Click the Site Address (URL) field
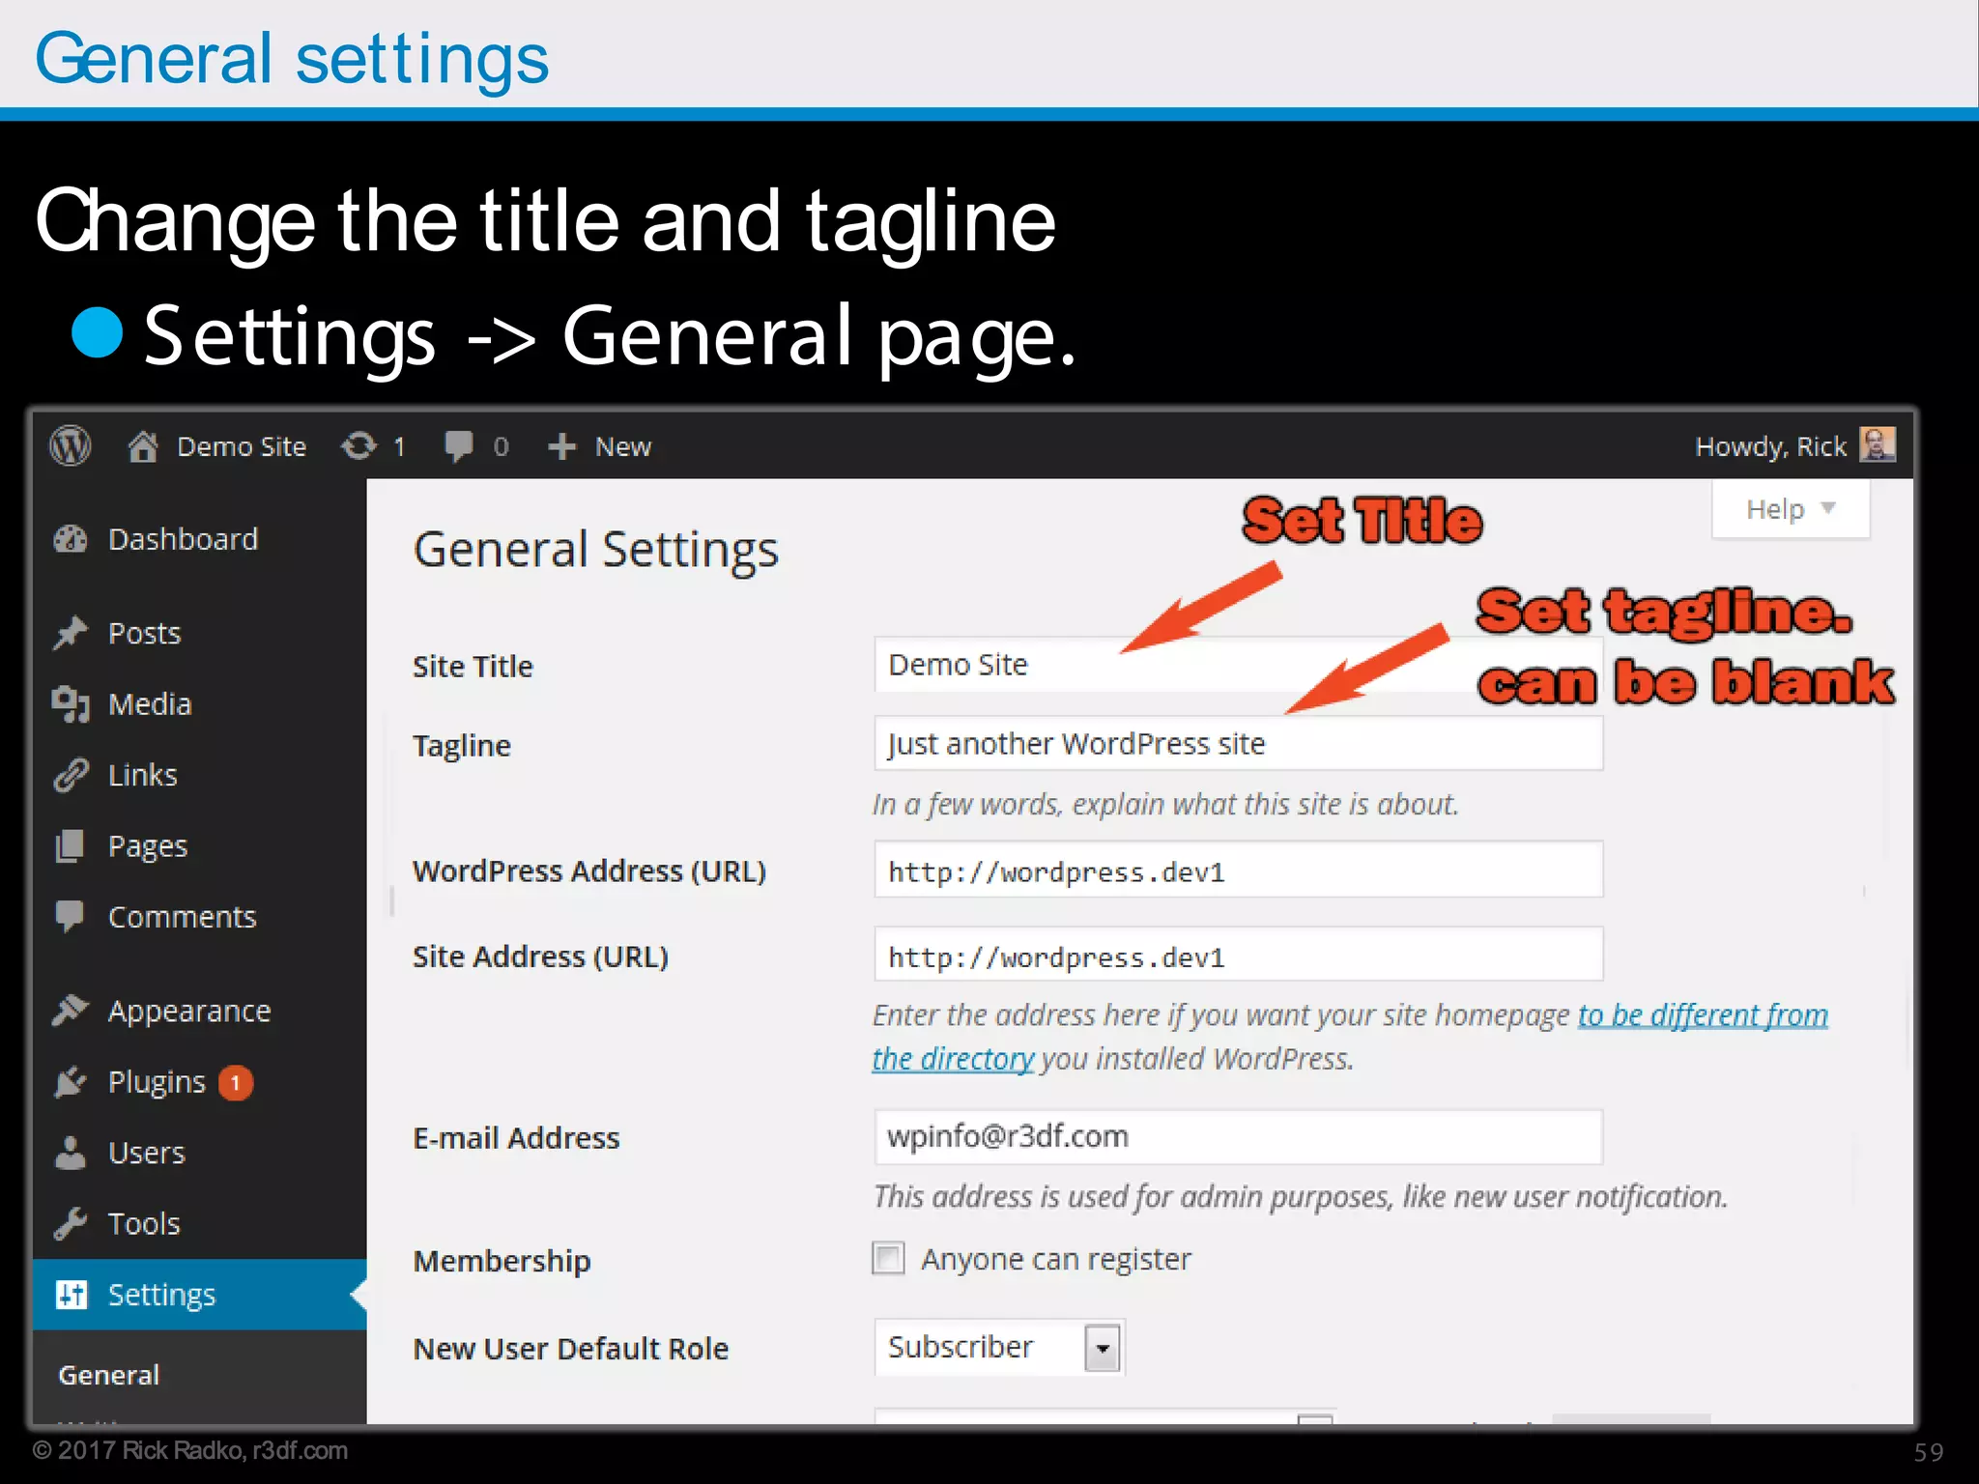The height and width of the screenshot is (1484, 1979). (1238, 955)
